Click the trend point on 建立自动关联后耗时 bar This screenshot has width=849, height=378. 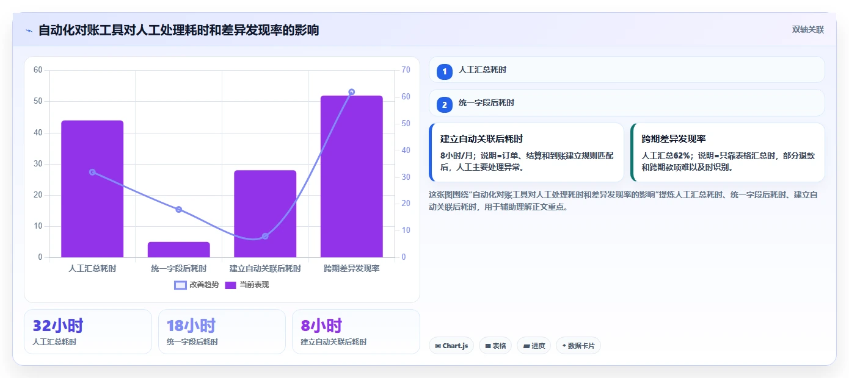click(x=265, y=236)
